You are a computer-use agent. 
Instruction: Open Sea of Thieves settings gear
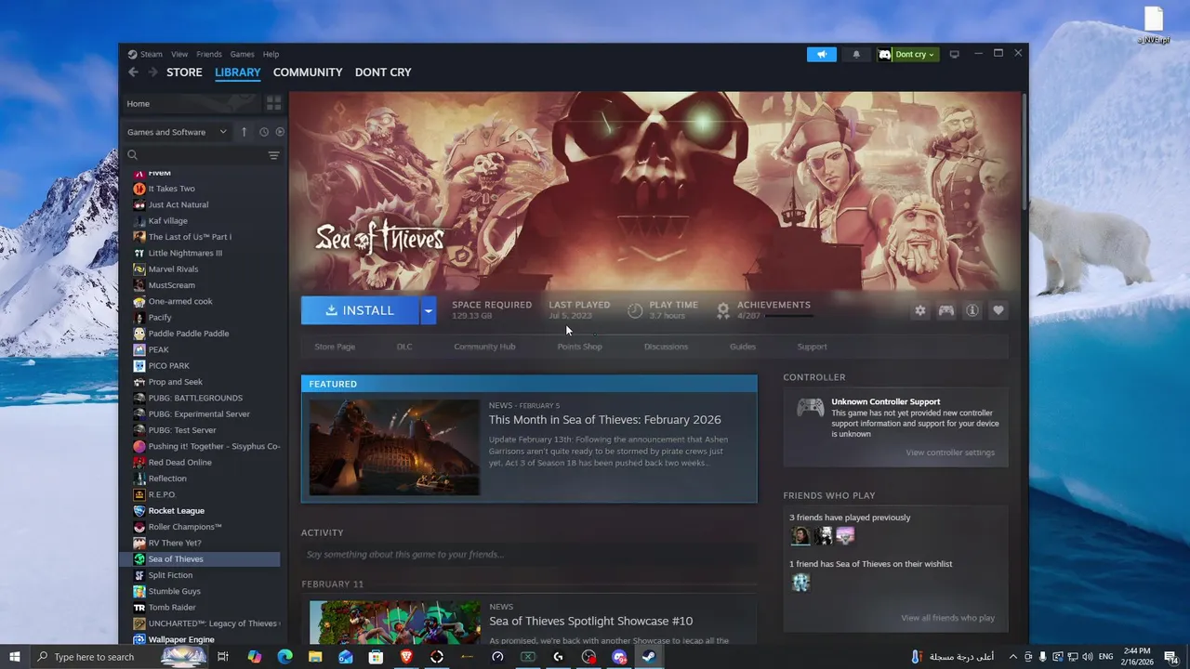point(920,310)
